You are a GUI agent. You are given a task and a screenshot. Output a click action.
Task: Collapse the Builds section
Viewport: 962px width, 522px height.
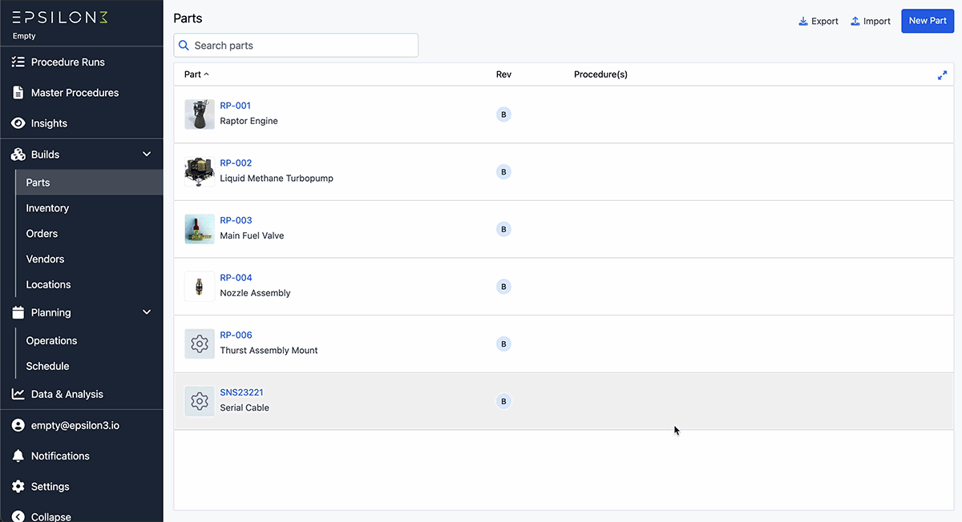coord(147,154)
